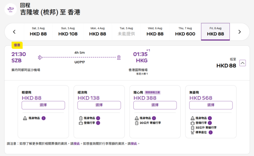Click 20公斤 checked baggage icon
Viewport: 254px width, 156px height.
click(x=137, y=123)
